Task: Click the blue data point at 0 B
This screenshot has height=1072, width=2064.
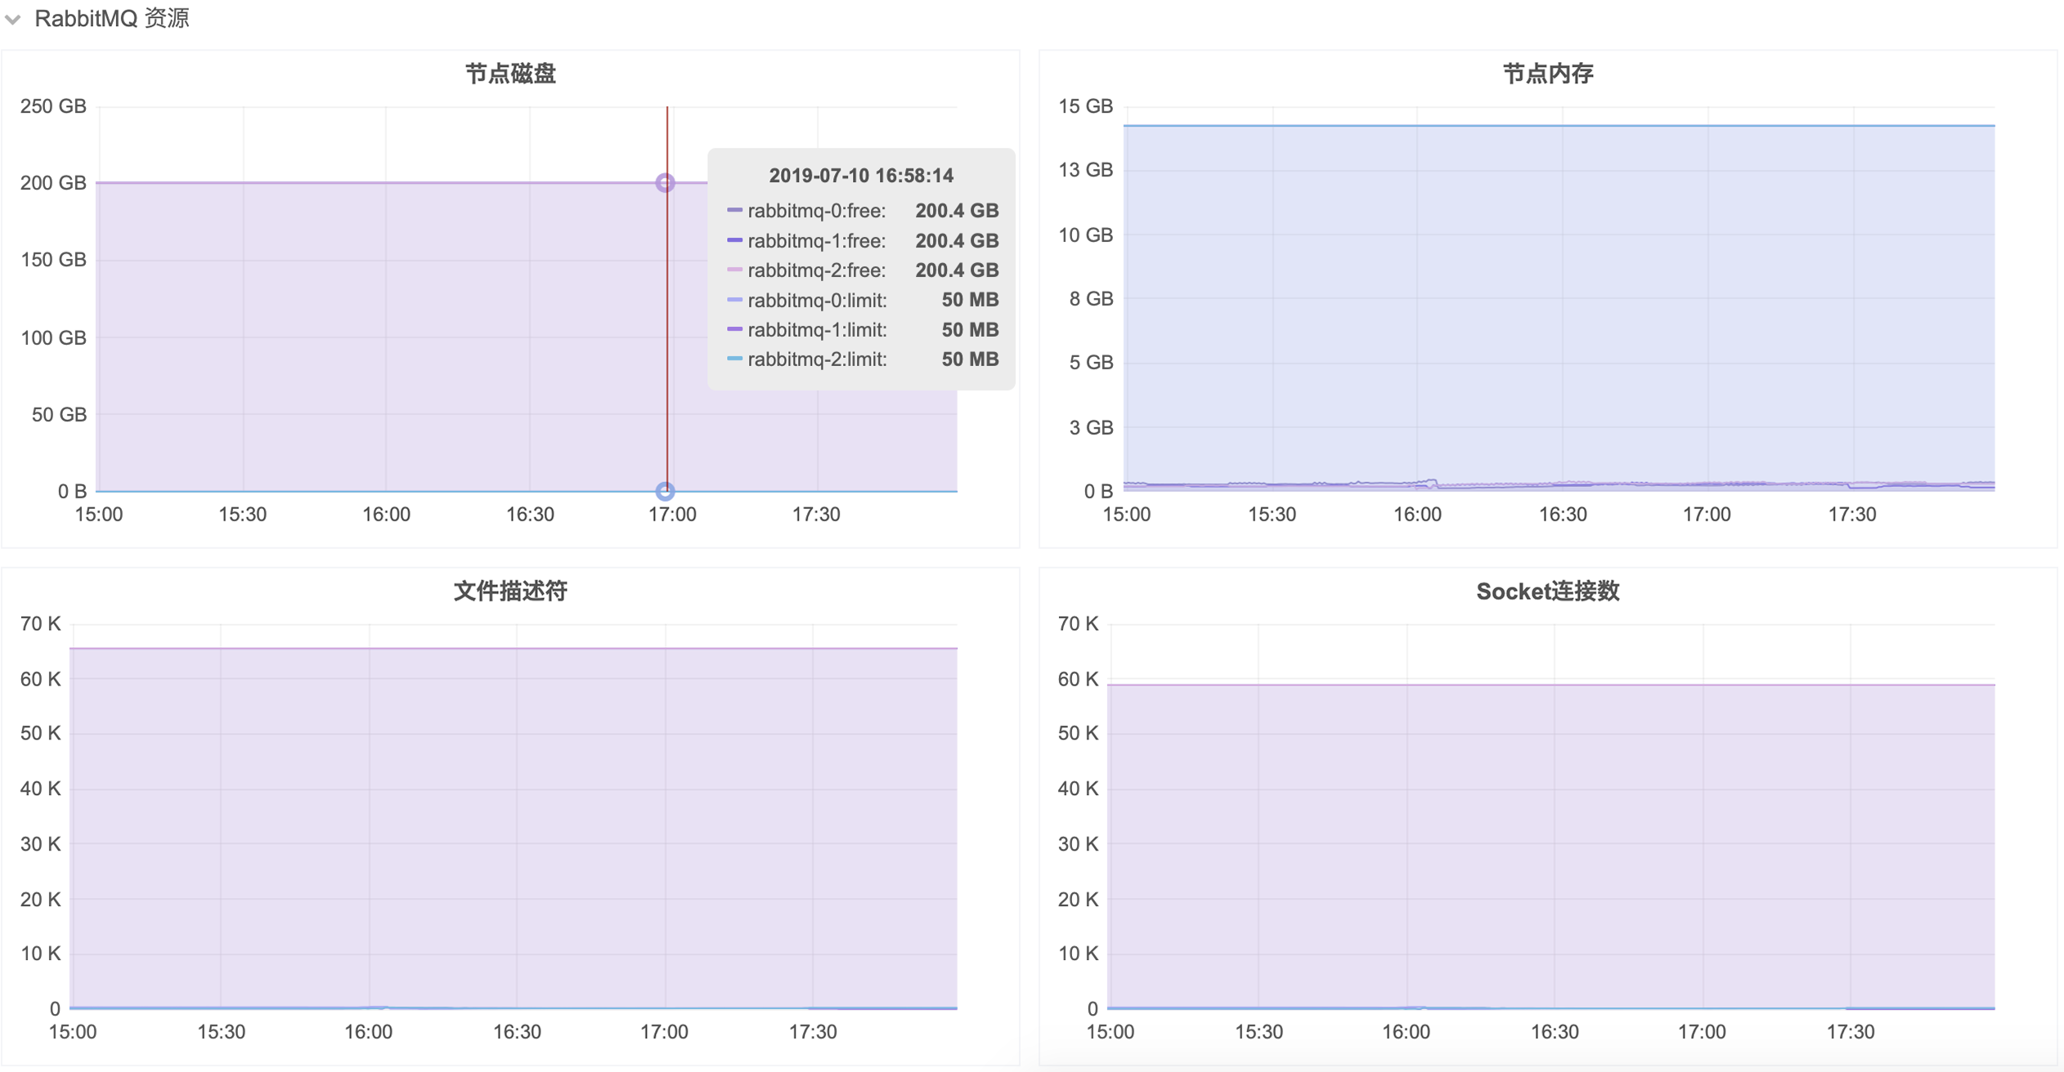Action: (665, 491)
